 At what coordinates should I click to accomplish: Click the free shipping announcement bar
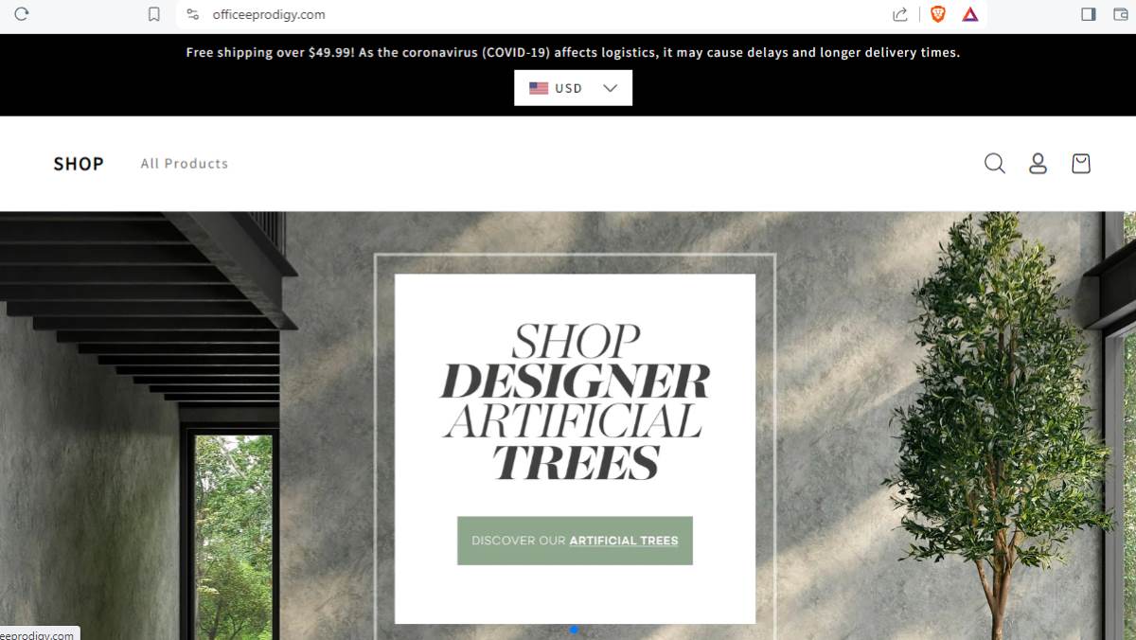tap(573, 52)
